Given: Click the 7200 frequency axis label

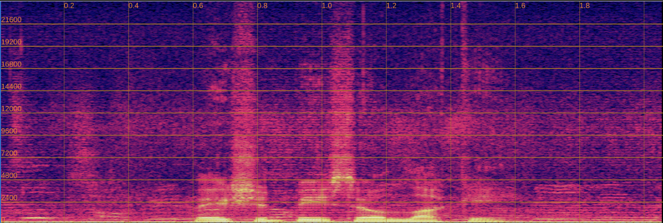Looking at the screenshot, I should (9, 153).
